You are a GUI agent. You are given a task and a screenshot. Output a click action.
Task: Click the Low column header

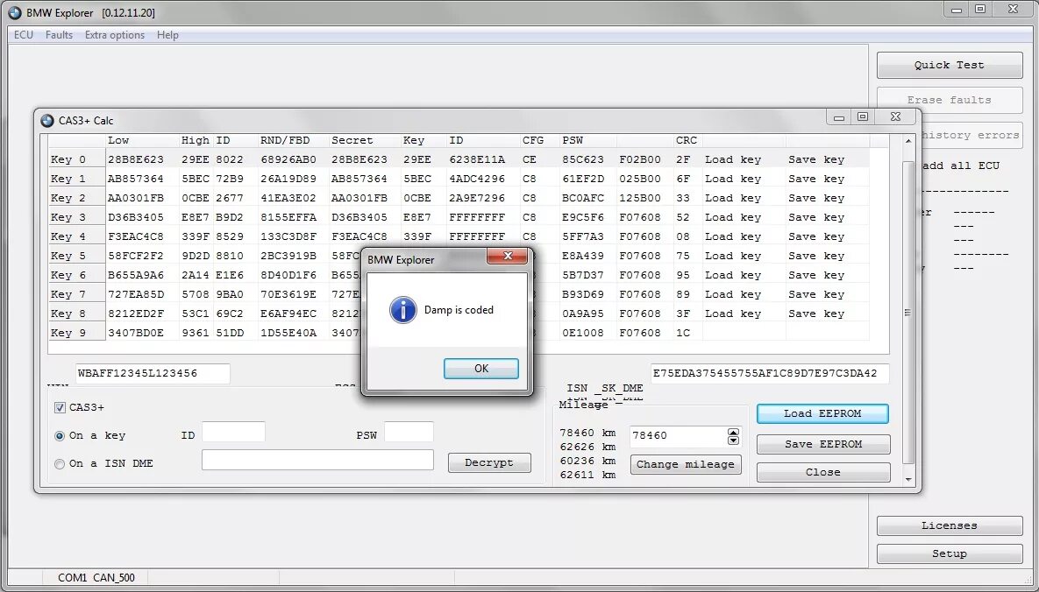click(118, 140)
